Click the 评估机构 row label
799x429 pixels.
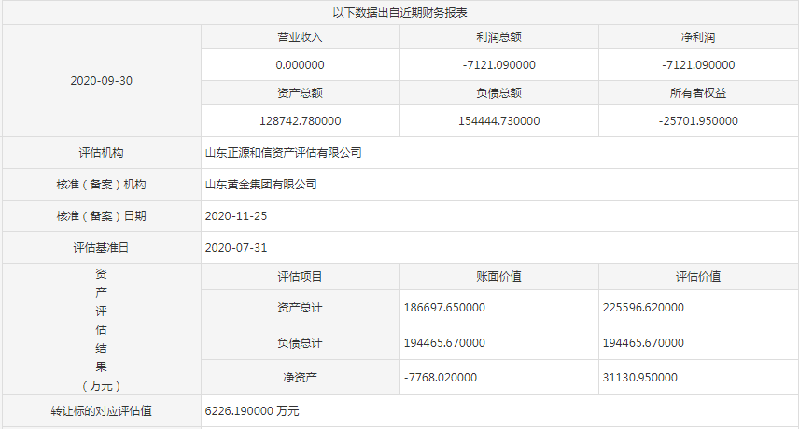[101, 153]
